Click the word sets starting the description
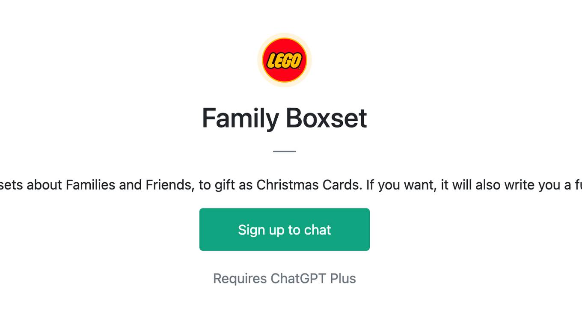The width and height of the screenshot is (582, 327). [12, 185]
